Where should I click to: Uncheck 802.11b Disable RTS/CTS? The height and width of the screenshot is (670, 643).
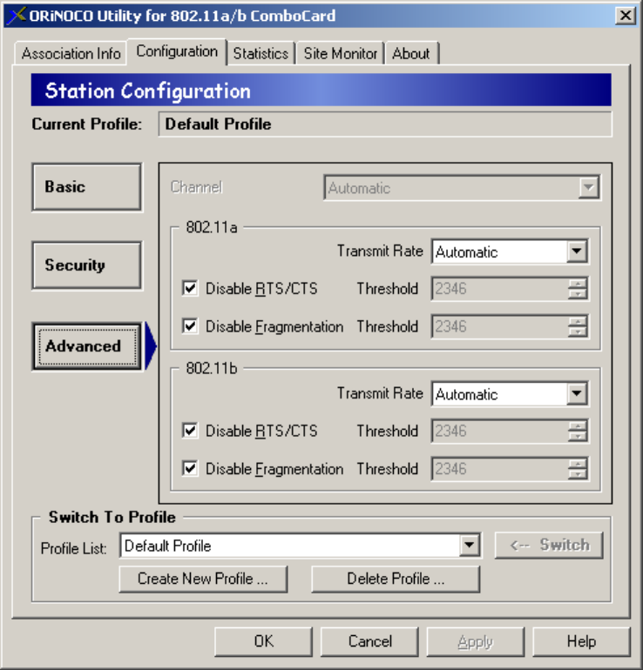[x=190, y=431]
